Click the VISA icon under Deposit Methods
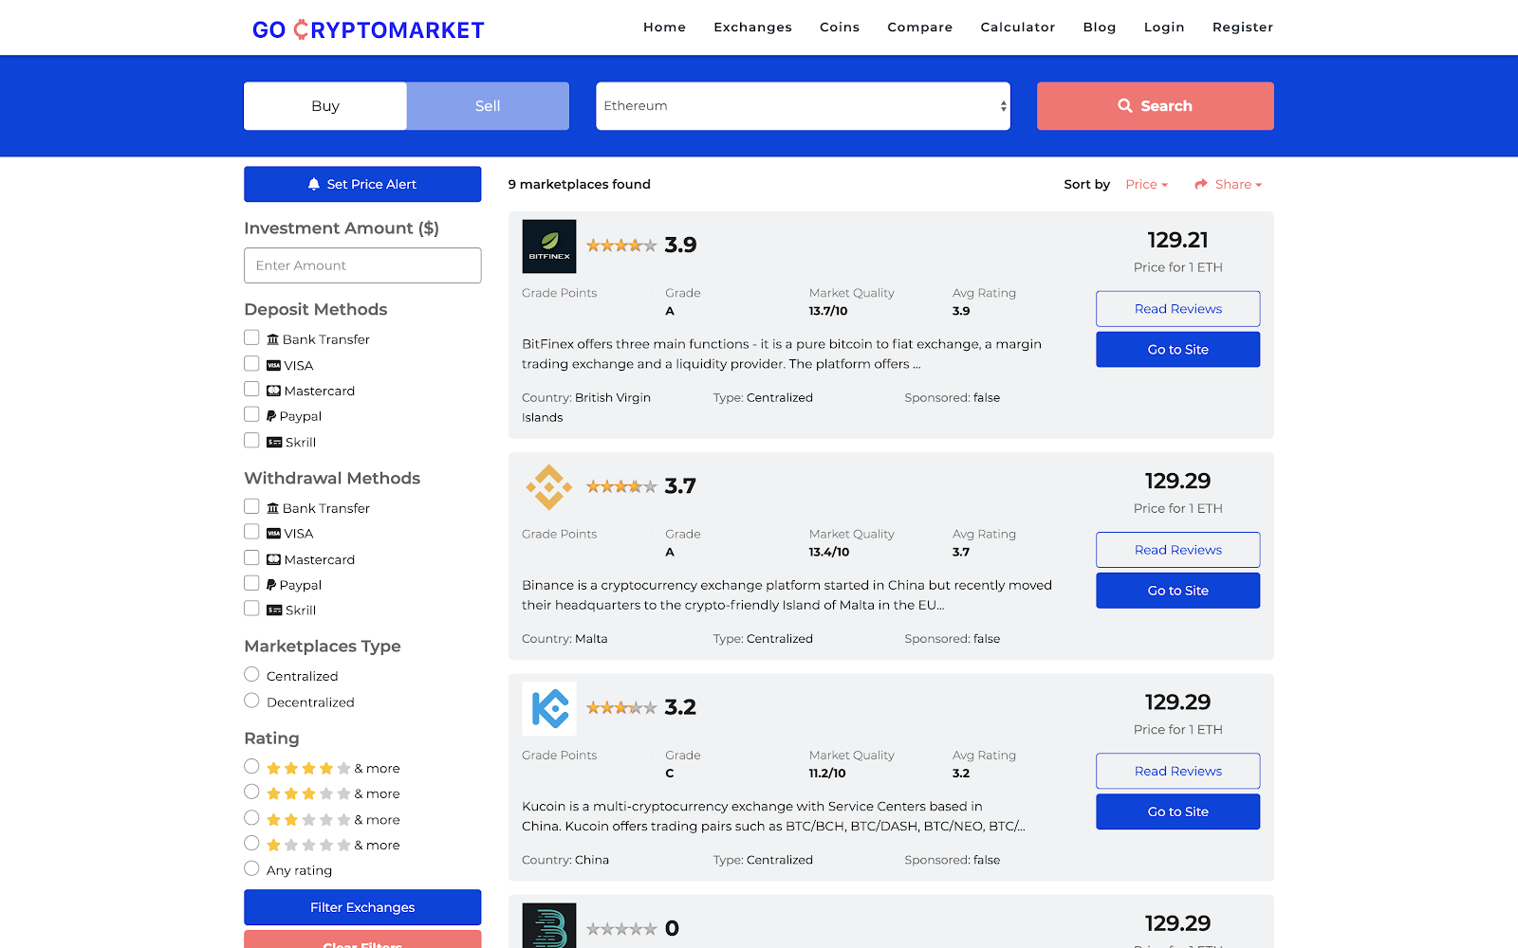The height and width of the screenshot is (948, 1518). (x=274, y=365)
